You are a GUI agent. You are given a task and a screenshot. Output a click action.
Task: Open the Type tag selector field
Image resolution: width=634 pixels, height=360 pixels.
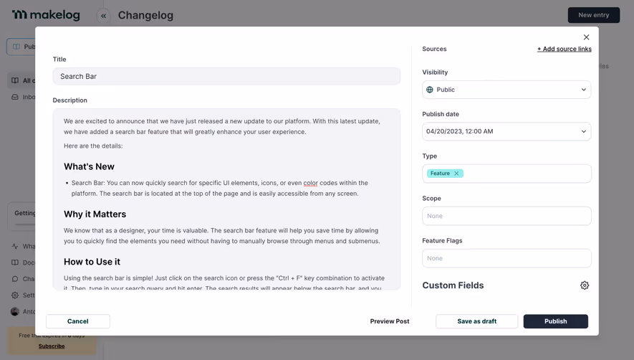click(506, 174)
